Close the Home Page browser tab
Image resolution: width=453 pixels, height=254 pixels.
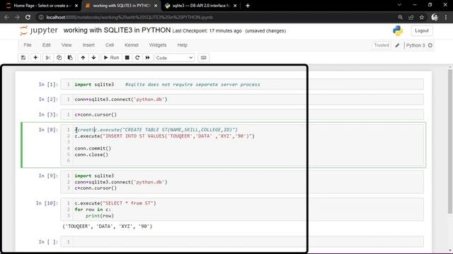[76, 6]
